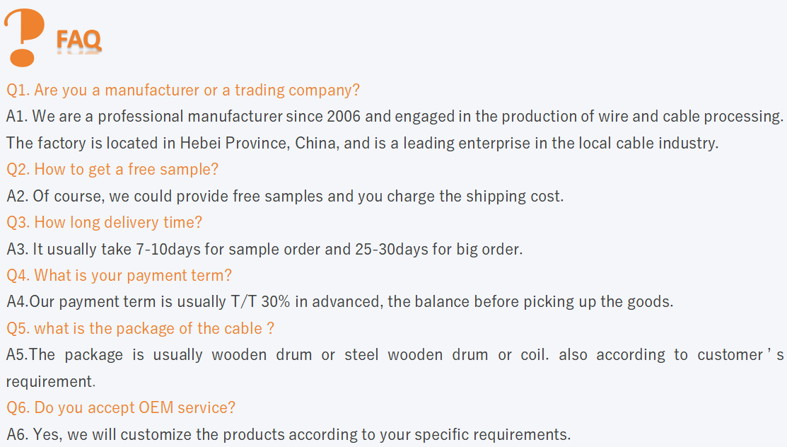Select question Q1 about manufacturer or trading company

183,91
